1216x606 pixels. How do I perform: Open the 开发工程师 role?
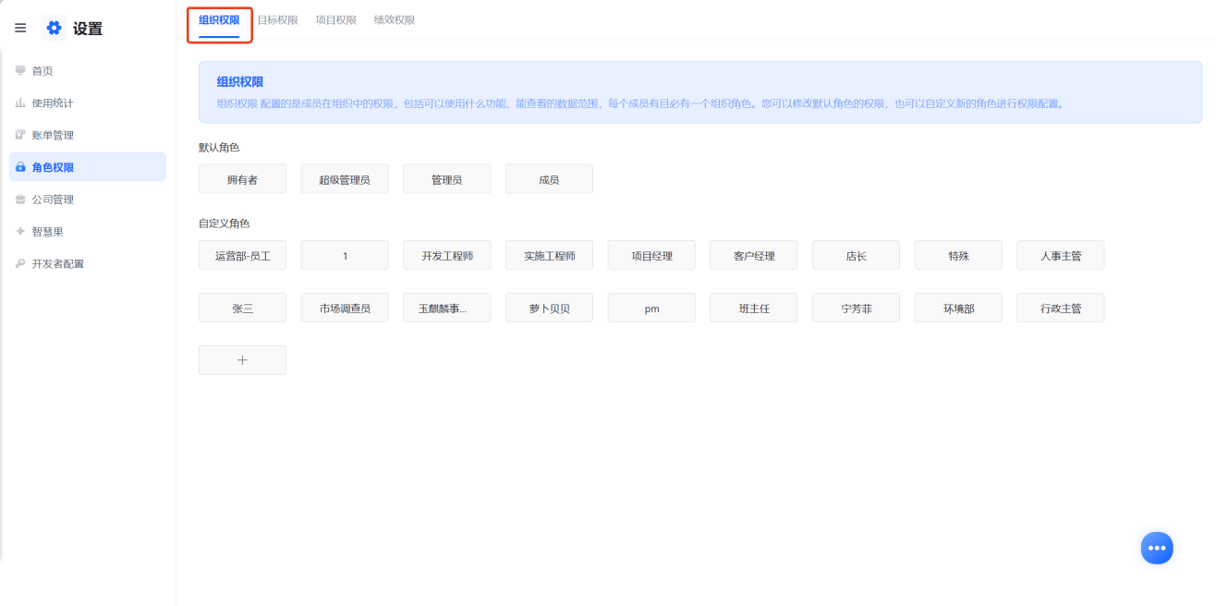tap(446, 255)
